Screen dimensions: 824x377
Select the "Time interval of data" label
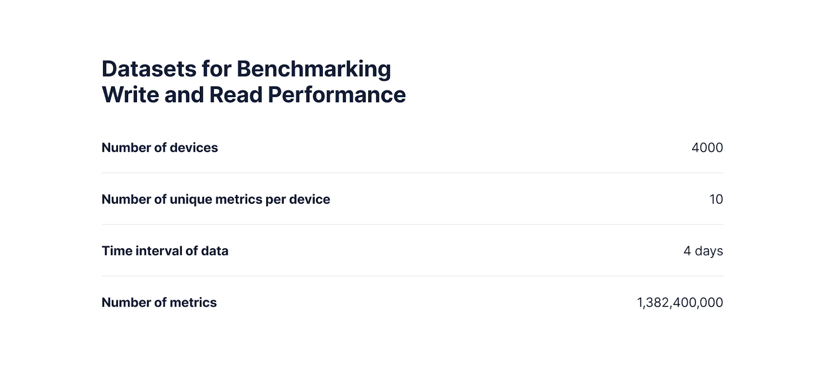[165, 251]
